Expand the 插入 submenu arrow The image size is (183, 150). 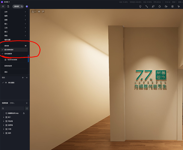25,24
